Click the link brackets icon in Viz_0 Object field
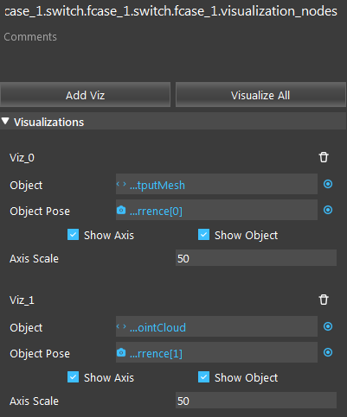 click(x=121, y=184)
